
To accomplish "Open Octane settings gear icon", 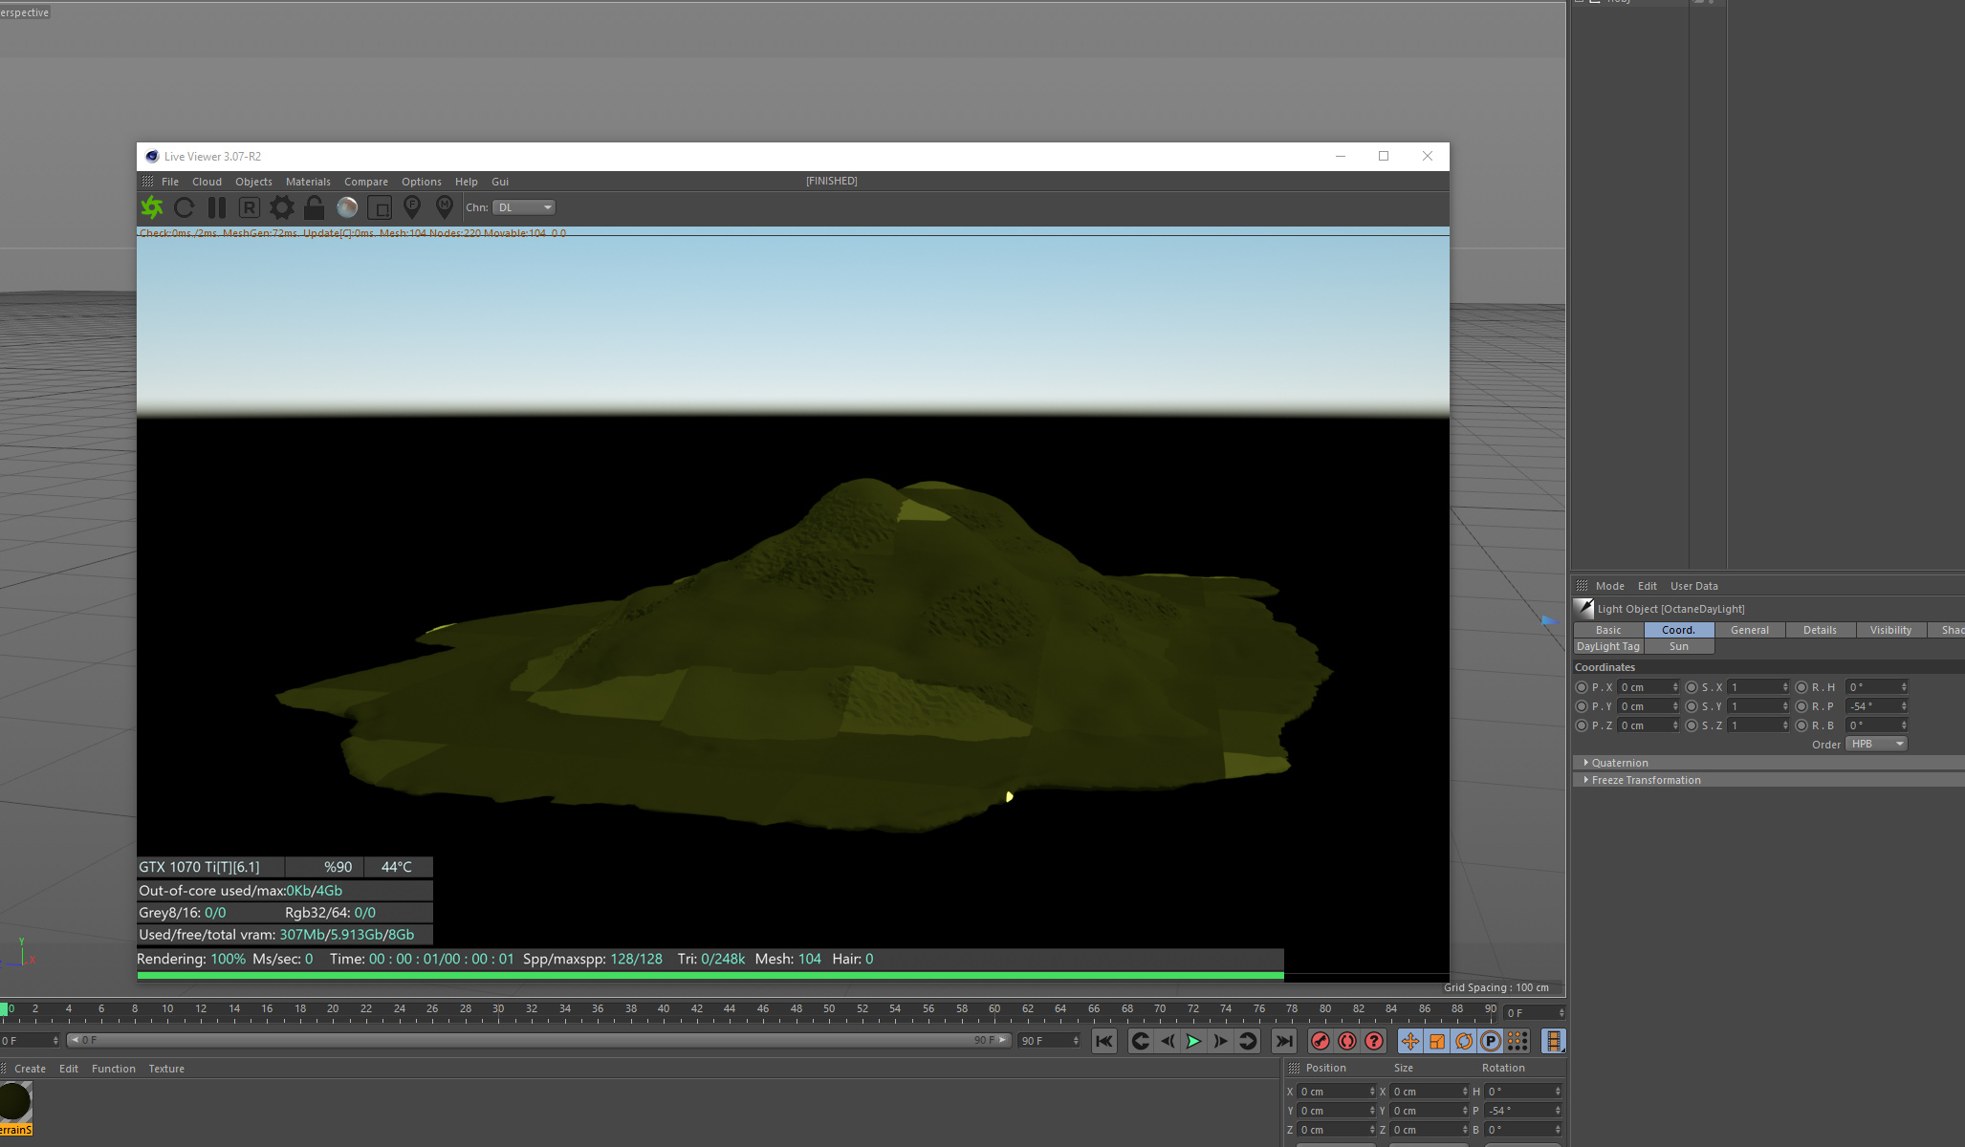I will [x=282, y=207].
